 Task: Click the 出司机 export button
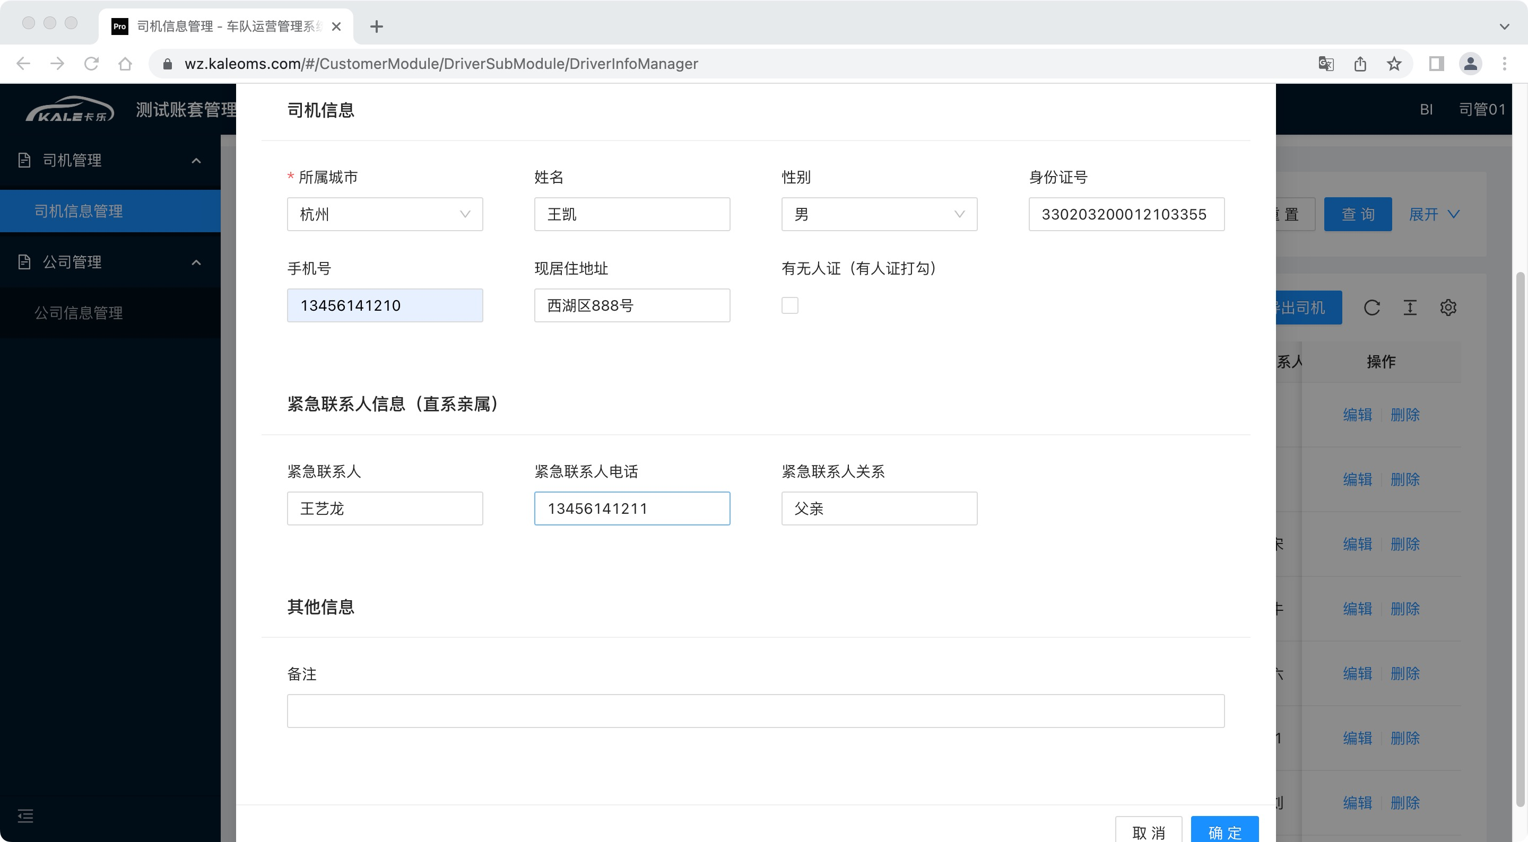[1308, 308]
